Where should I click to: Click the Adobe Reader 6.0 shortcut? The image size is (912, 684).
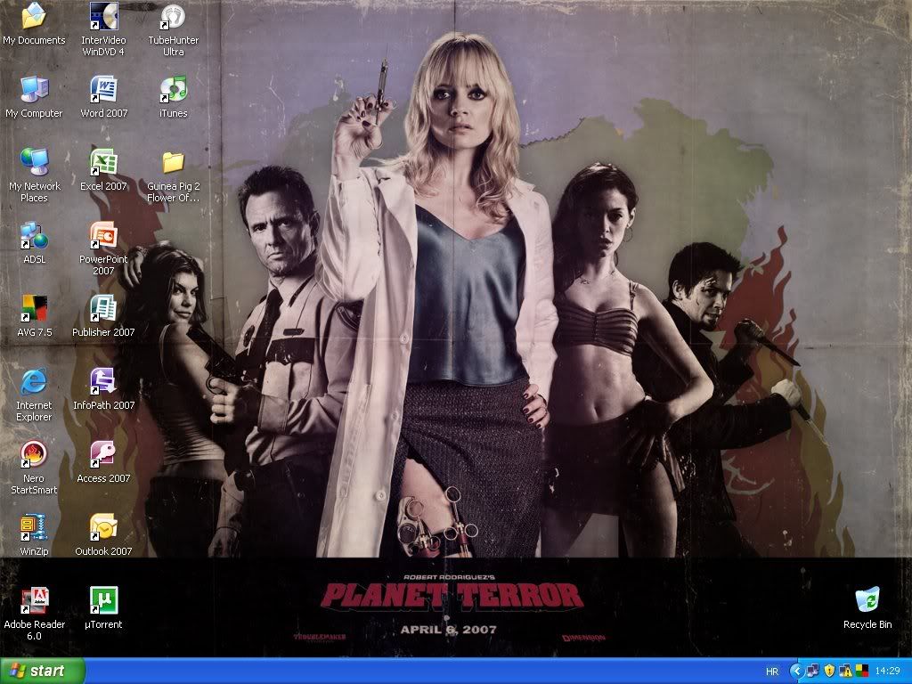34,600
